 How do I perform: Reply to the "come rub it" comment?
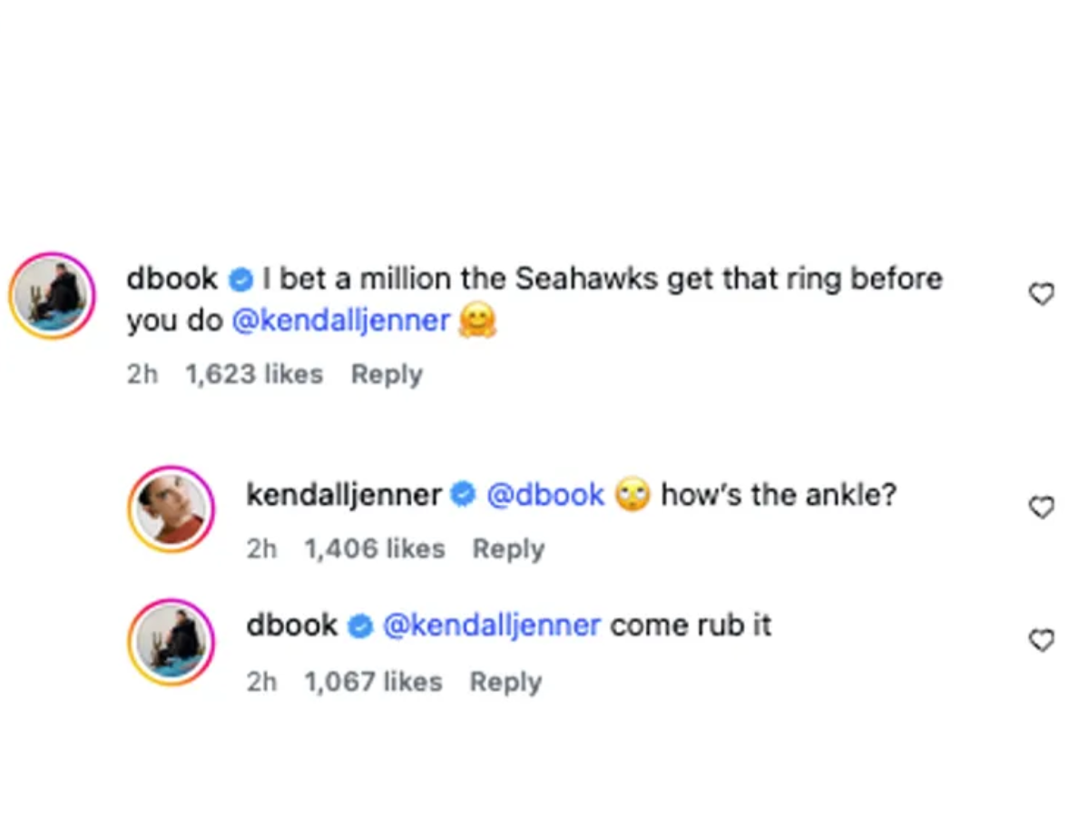point(505,682)
